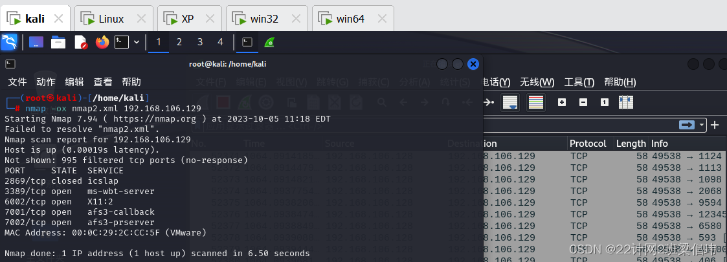This screenshot has height=262, width=727.
Task: Open terminal emulator launcher in panel
Action: click(x=122, y=42)
